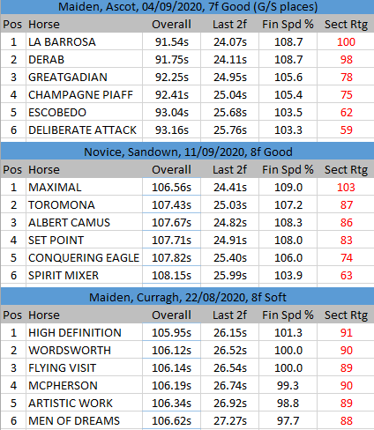374x430 pixels.
Task: Click ALBERT CAMUS last 2f time 24.82s
Action: [x=229, y=222]
